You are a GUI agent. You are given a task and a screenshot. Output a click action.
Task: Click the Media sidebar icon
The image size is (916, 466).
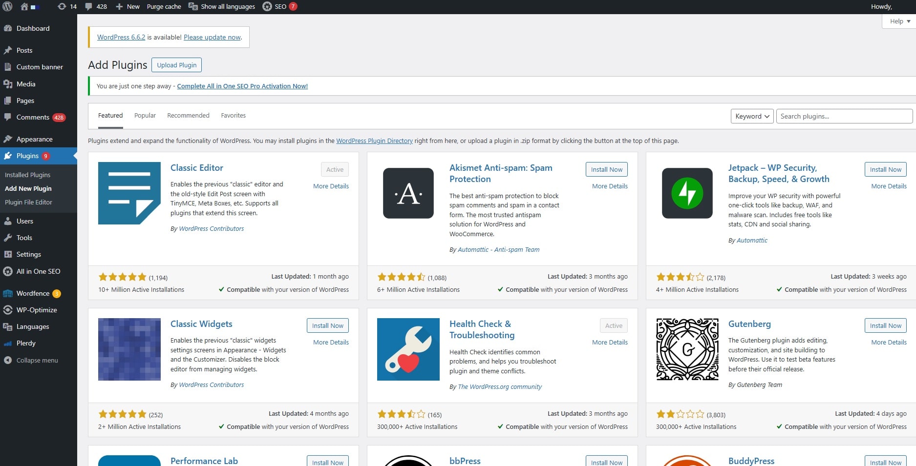(8, 84)
